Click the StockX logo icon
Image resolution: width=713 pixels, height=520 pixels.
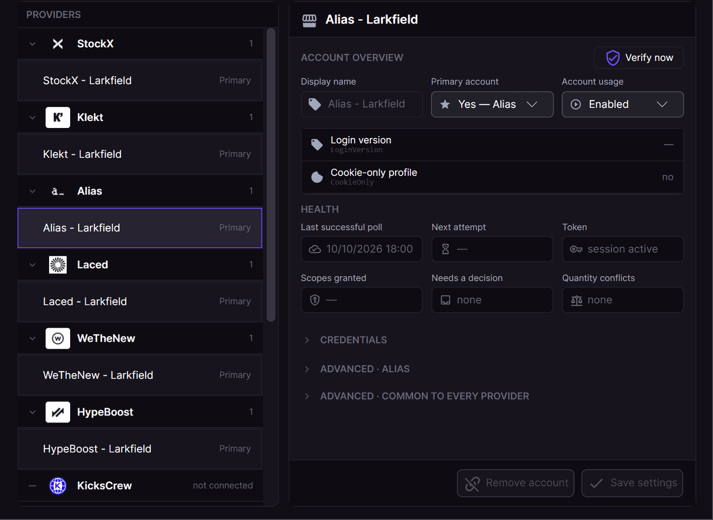point(58,44)
